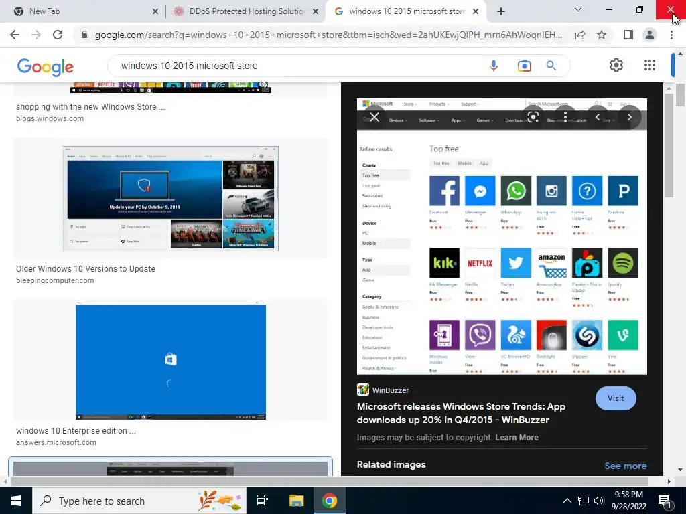The height and width of the screenshot is (514, 686).
Task: Show next image in preview
Action: 630,117
